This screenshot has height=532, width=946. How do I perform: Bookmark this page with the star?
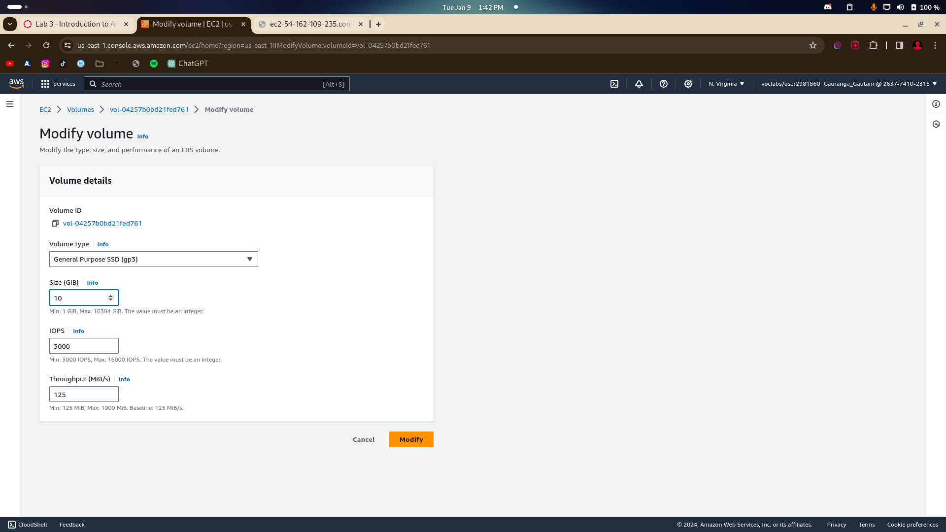tap(813, 45)
